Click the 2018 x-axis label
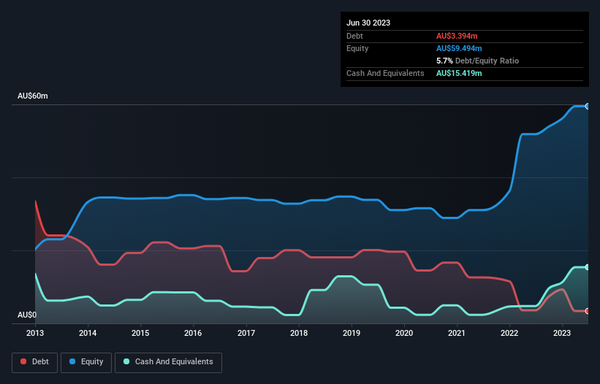This screenshot has width=600, height=384. (x=299, y=333)
